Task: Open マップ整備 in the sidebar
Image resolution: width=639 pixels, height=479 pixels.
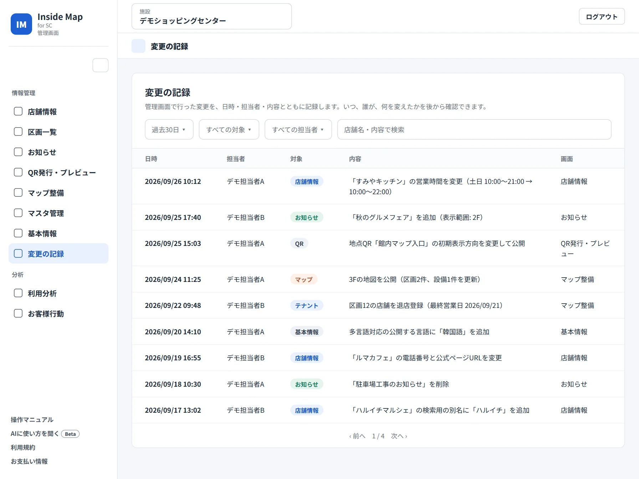Action: pyautogui.click(x=58, y=193)
